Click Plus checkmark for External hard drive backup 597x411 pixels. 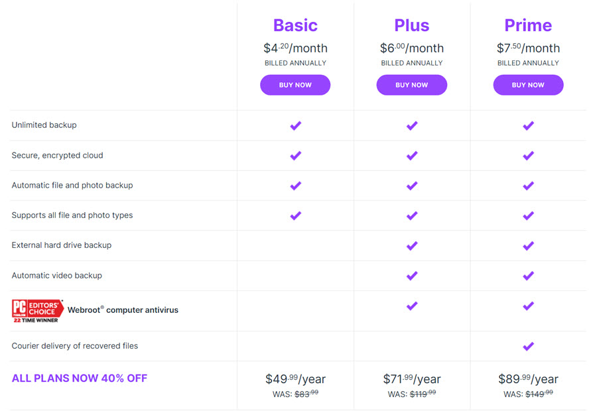[412, 246]
